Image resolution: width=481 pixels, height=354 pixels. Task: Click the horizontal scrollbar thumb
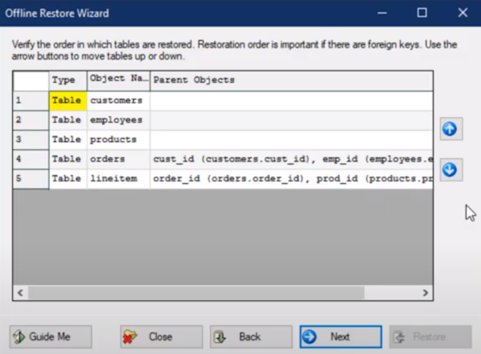[196, 292]
